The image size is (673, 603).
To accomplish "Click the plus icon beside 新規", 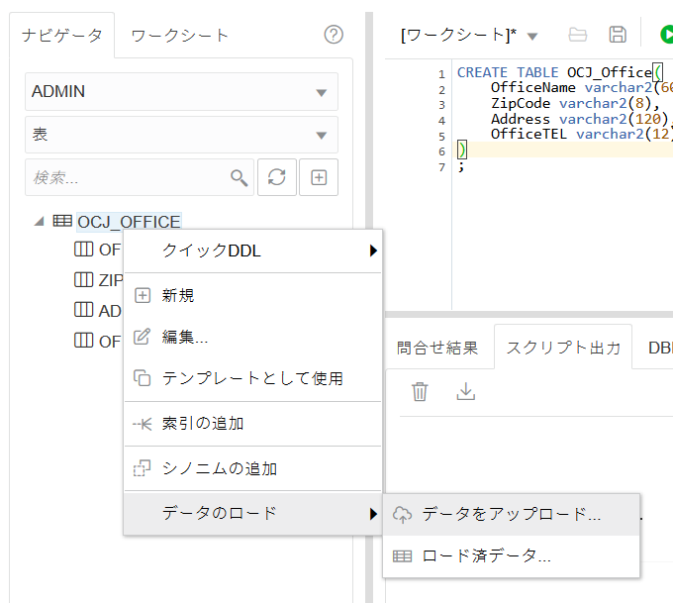I will tap(143, 295).
